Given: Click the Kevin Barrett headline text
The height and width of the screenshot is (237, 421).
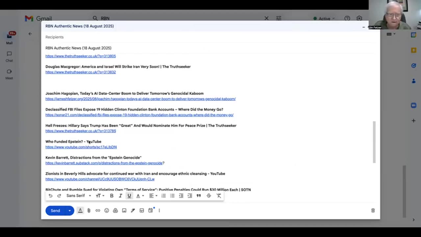Looking at the screenshot, I should pyautogui.click(x=93, y=158).
